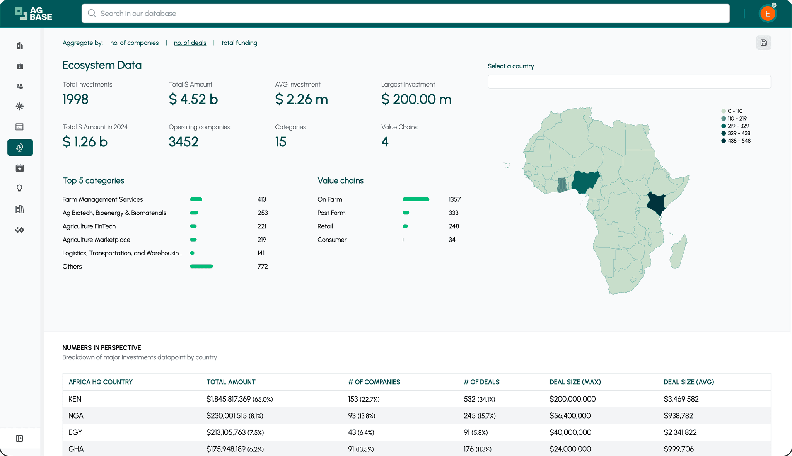Image resolution: width=792 pixels, height=456 pixels.
Task: Aggregate by no. of companies
Action: (x=134, y=43)
